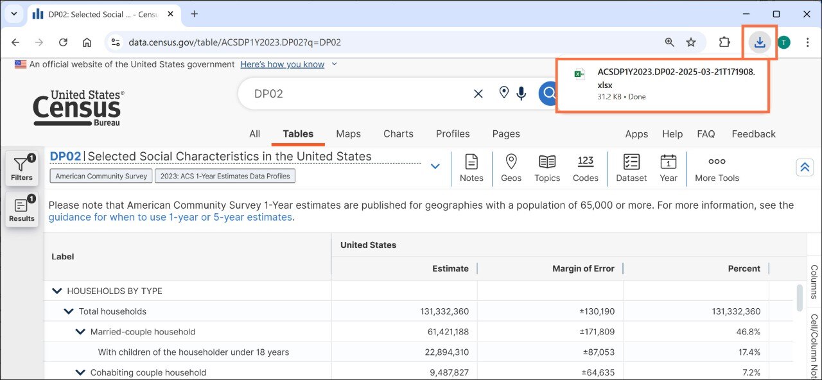The image size is (822, 380).
Task: Collapse the Married-couple household row
Action: tap(80, 332)
